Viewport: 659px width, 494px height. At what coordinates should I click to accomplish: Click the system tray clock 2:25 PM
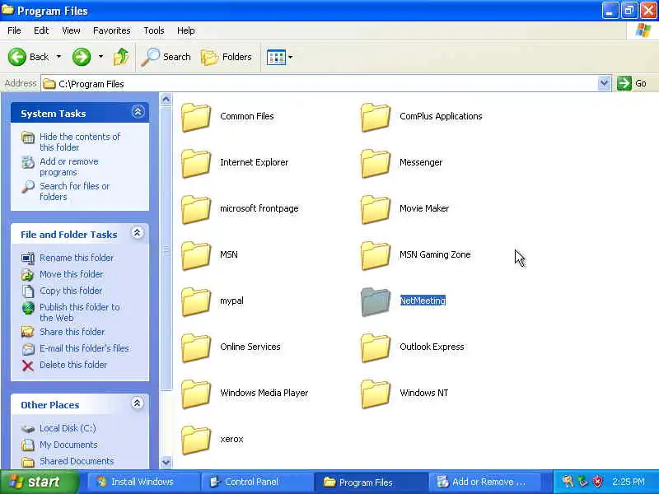(x=629, y=482)
